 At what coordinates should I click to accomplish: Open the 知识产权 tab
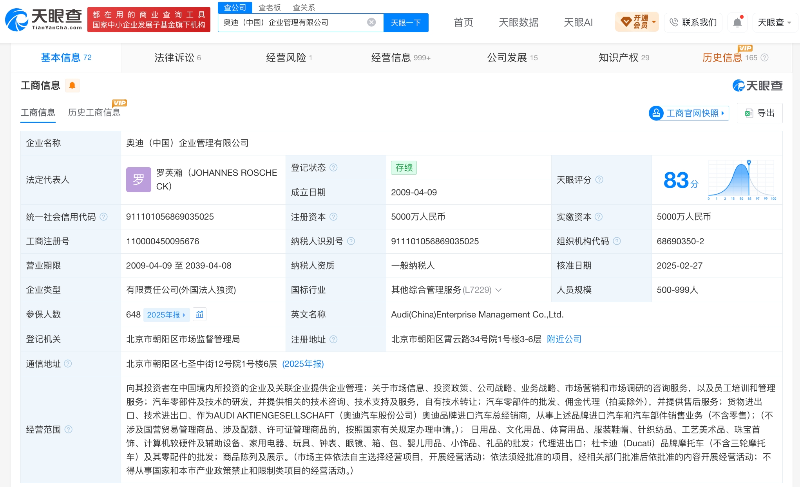click(x=624, y=58)
